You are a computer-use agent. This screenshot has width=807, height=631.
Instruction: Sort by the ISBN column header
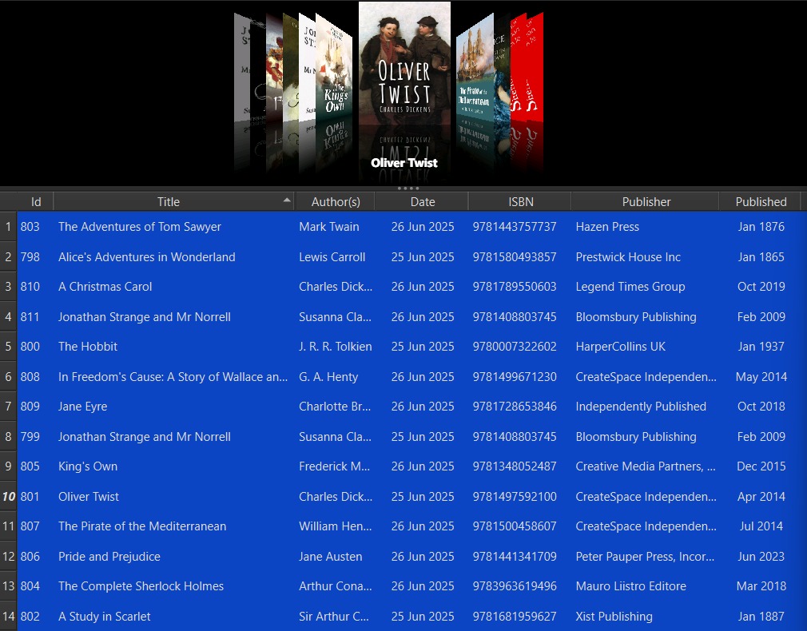coord(520,202)
